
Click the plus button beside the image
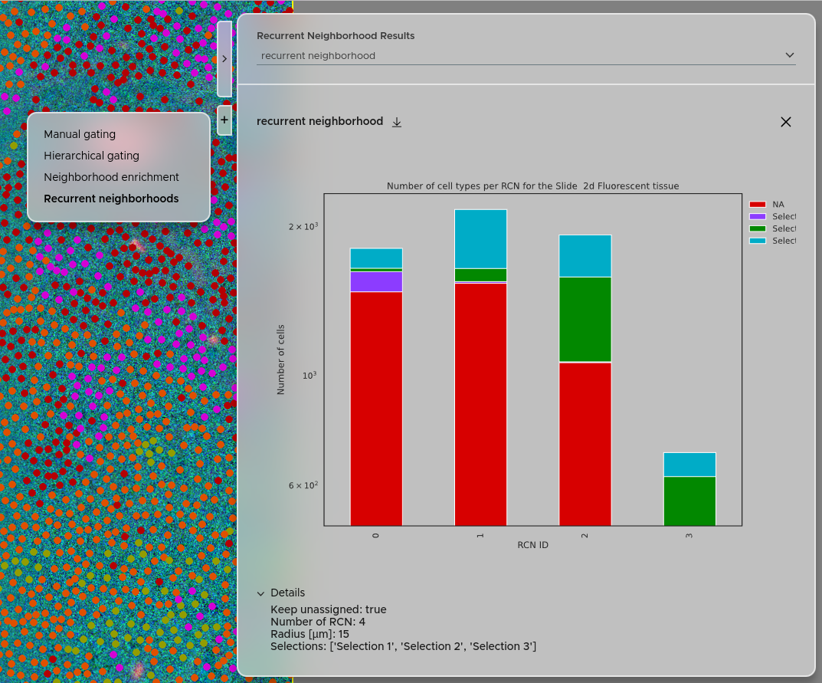pyautogui.click(x=224, y=120)
